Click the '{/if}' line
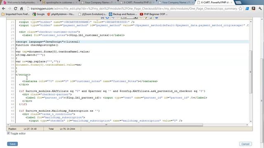Image resolution: width=264 pixels, height=148 pixels. (23, 104)
